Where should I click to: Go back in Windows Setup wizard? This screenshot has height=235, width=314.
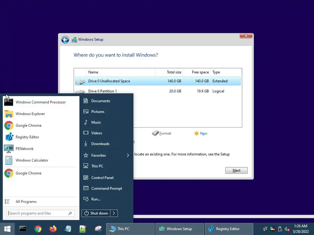pyautogui.click(x=65, y=39)
